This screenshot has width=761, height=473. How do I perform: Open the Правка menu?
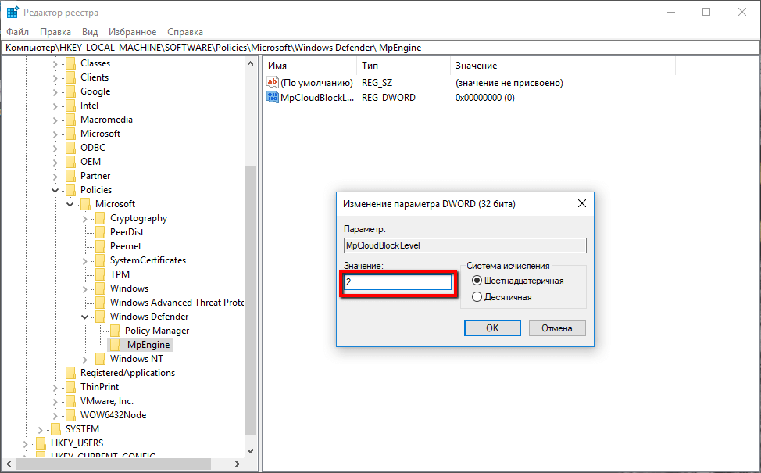[x=55, y=32]
